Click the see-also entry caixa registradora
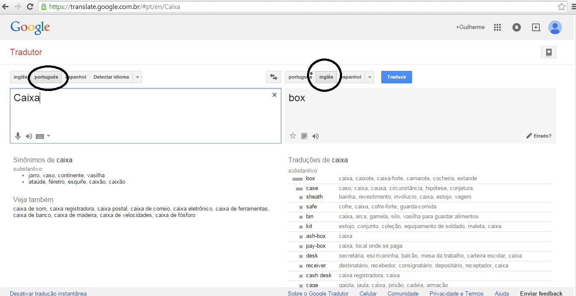Screen dimensions: 576x296 [72, 208]
